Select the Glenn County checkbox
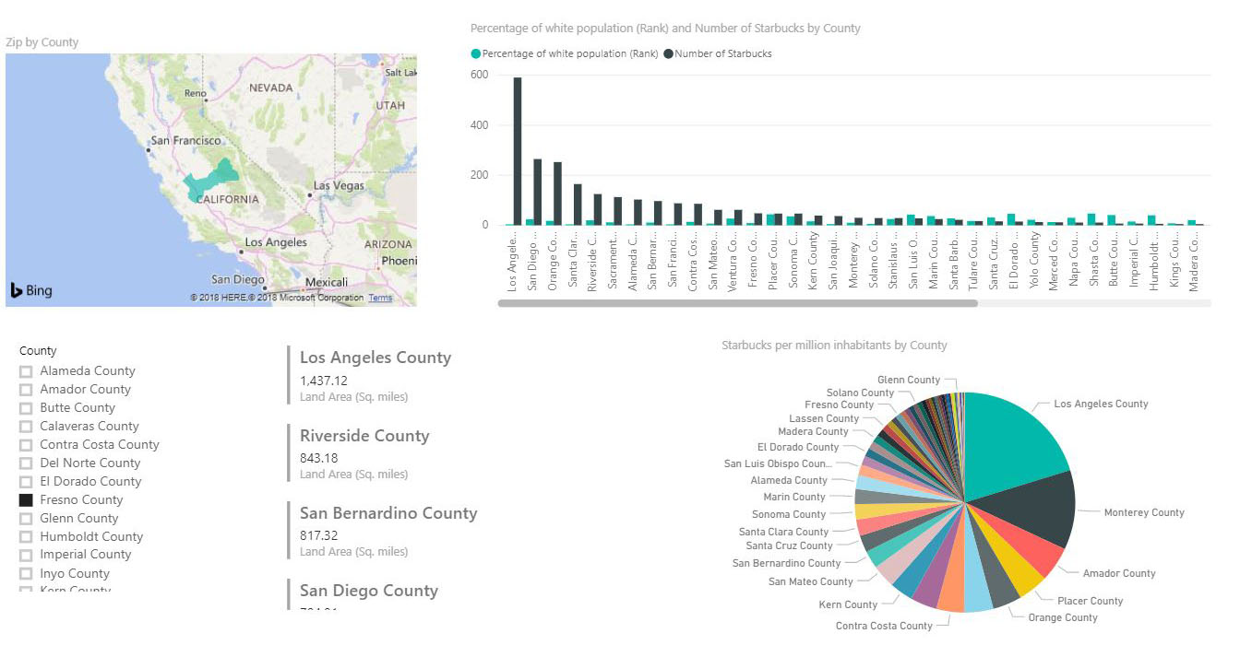Screen dimensions: 1240x645 click(26, 519)
